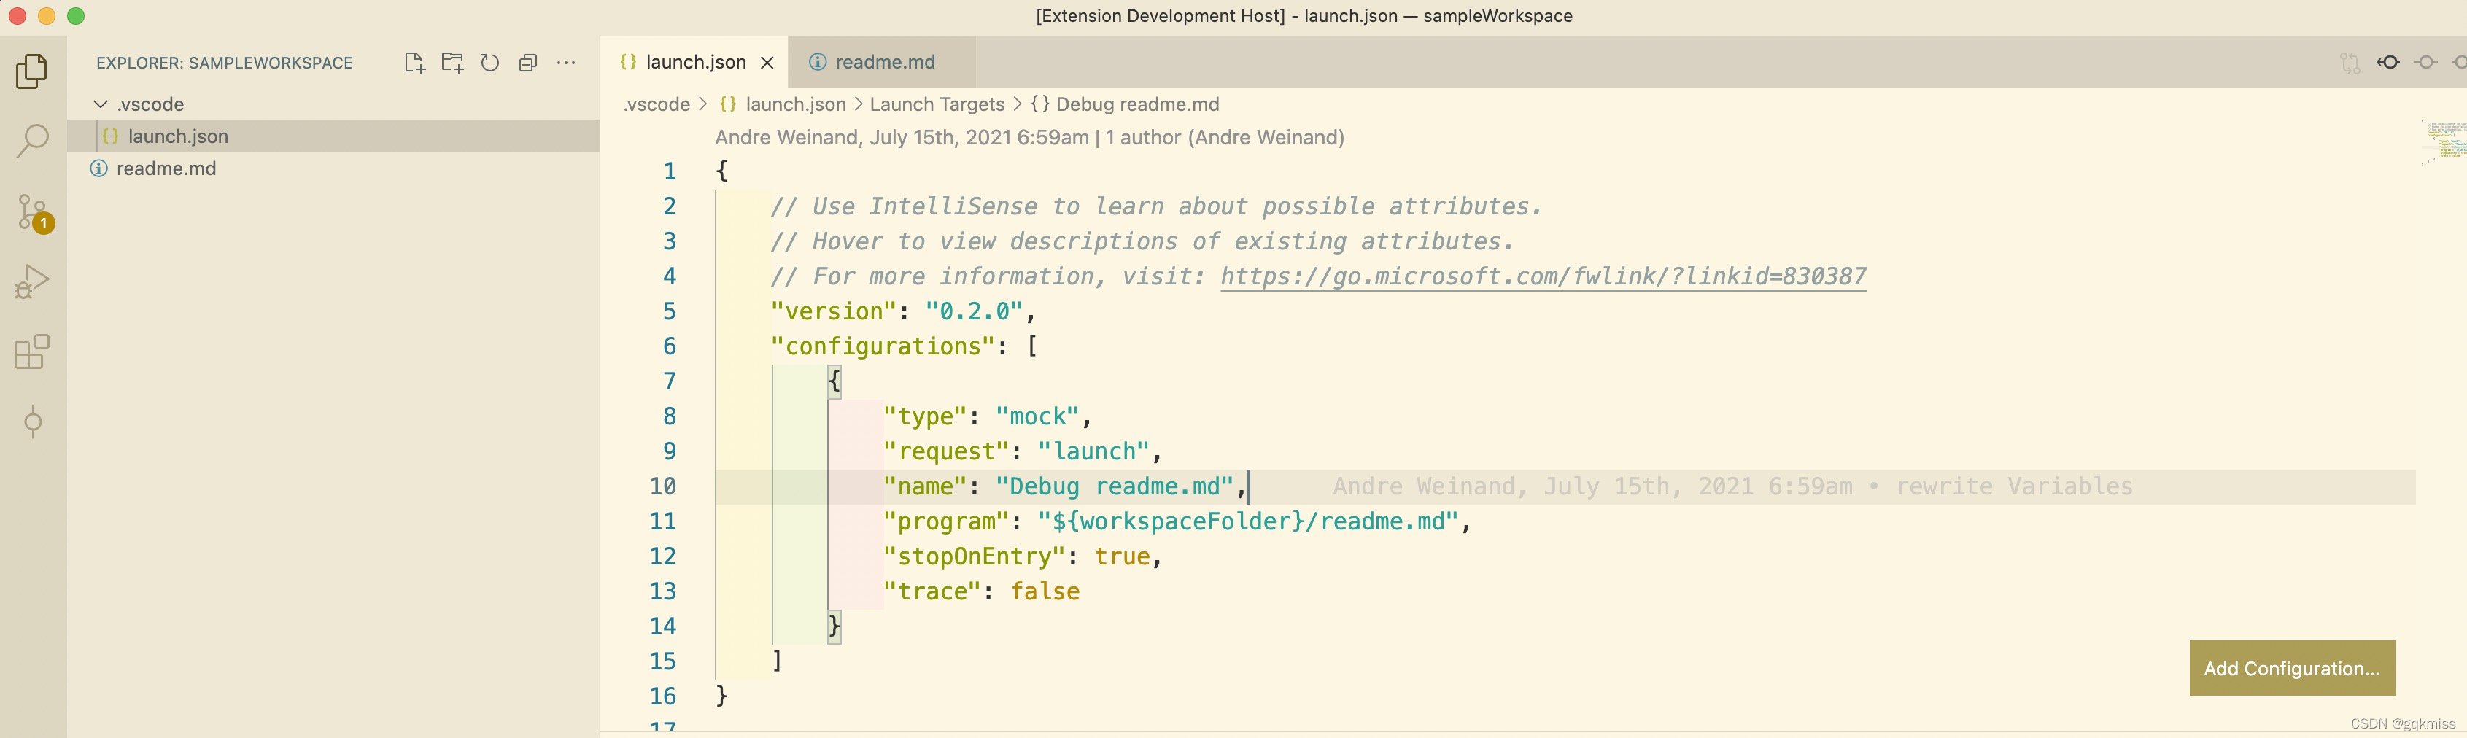The image size is (2467, 738).
Task: Click inline blame annotation on line 10
Action: point(1732,486)
